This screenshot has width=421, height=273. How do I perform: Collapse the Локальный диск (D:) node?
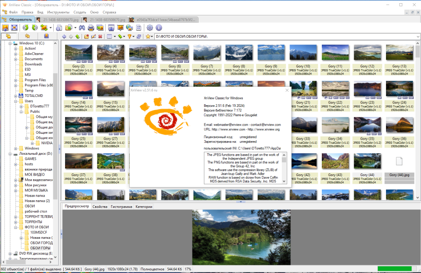(10, 154)
